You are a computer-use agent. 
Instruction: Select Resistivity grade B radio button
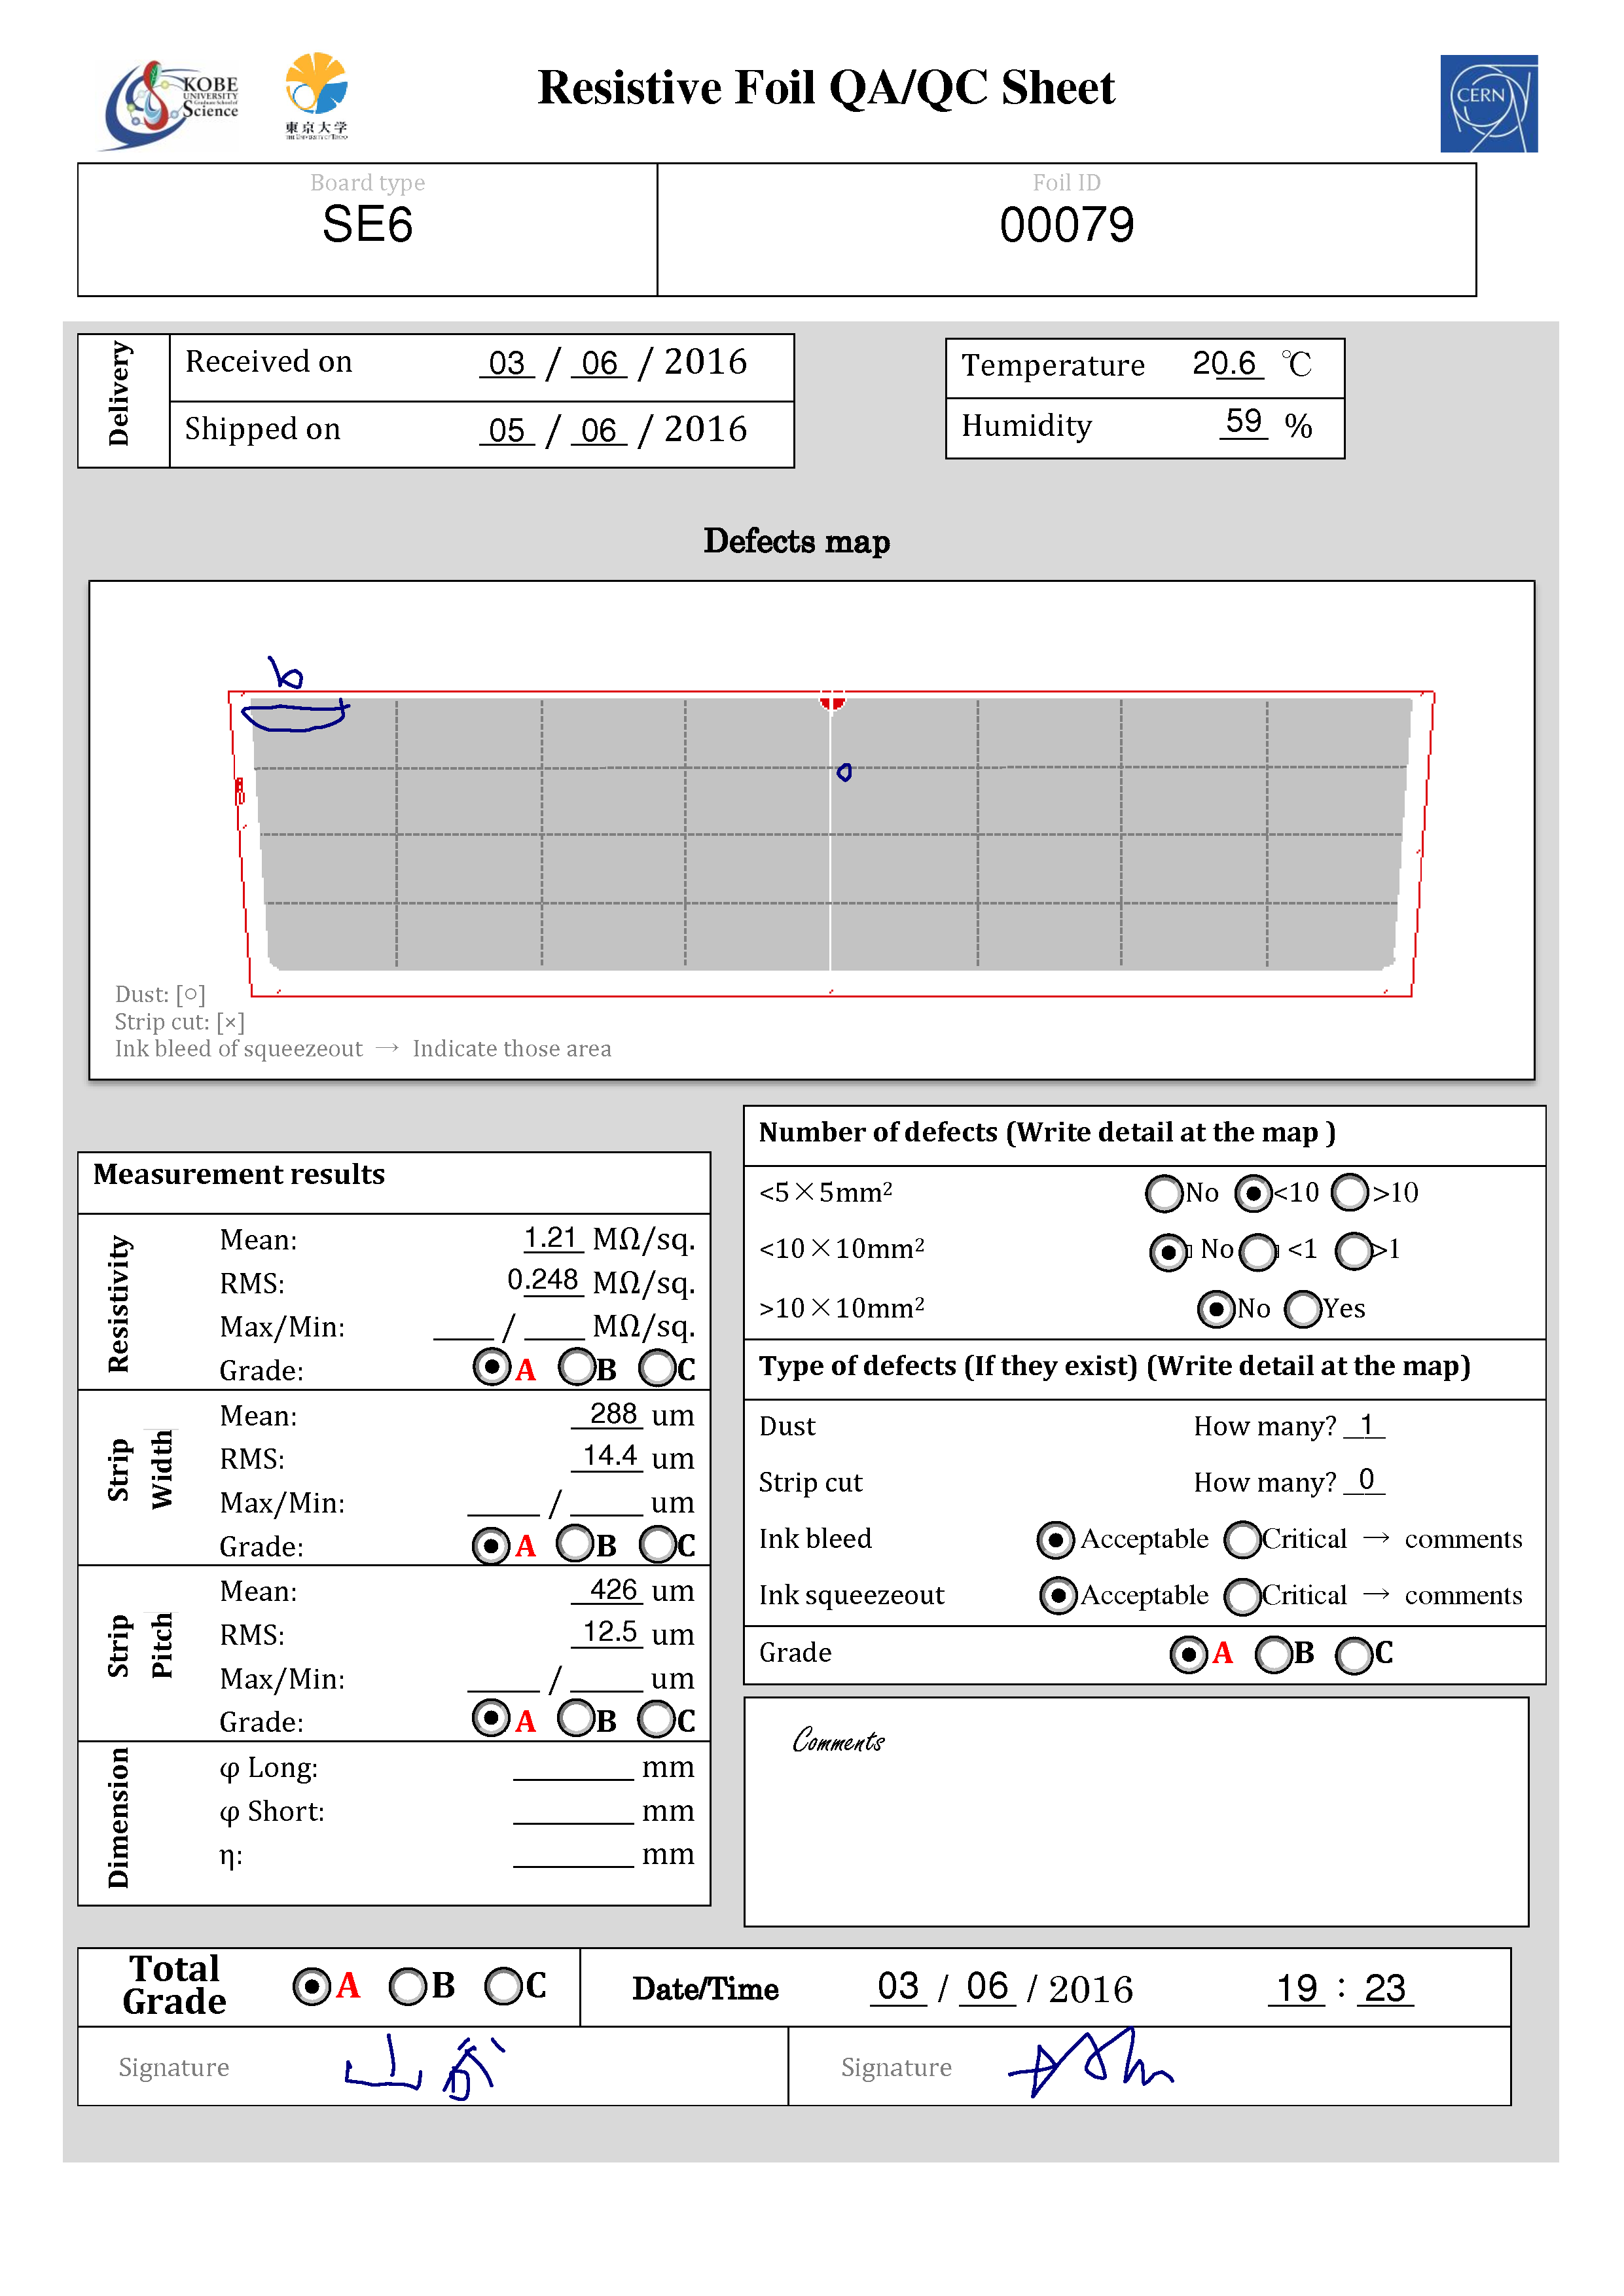(577, 1366)
